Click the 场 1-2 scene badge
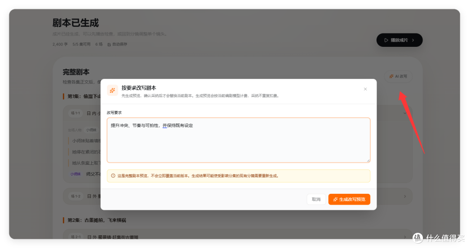469x248 pixels. click(x=76, y=196)
